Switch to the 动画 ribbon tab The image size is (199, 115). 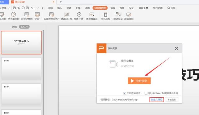(87, 8)
